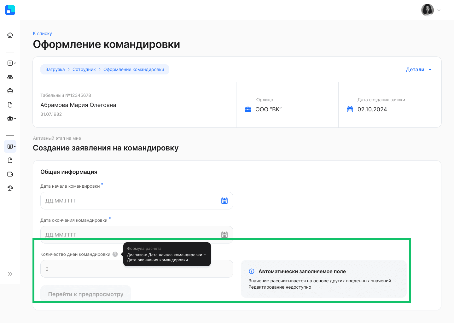Expand the first-aid kit sidebar menu
454x323 pixels.
(x=11, y=119)
